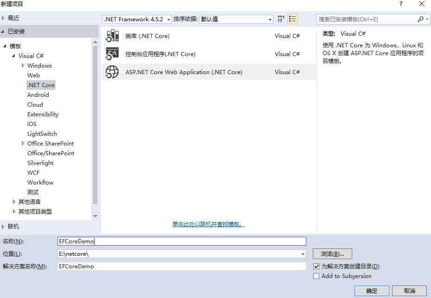This screenshot has height=298, width=431.
Task: Expand the 最近 (Recent) section
Action: [3, 18]
